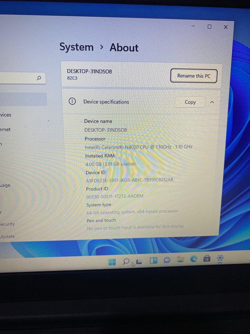Select the 64-bit operating system text
Viewport: 250px width, 334px height.
132,212
